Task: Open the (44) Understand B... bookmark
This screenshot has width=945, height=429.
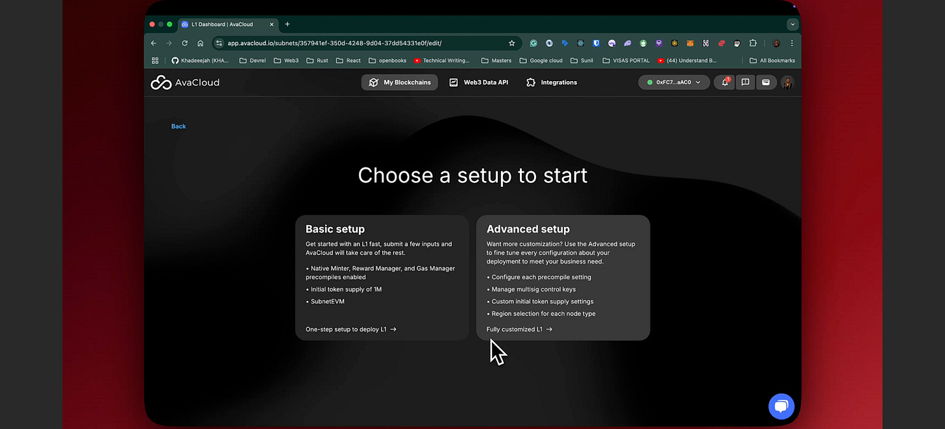Action: (687, 60)
